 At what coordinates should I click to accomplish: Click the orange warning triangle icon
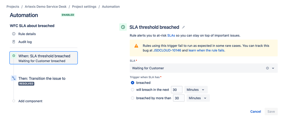tap(136, 46)
